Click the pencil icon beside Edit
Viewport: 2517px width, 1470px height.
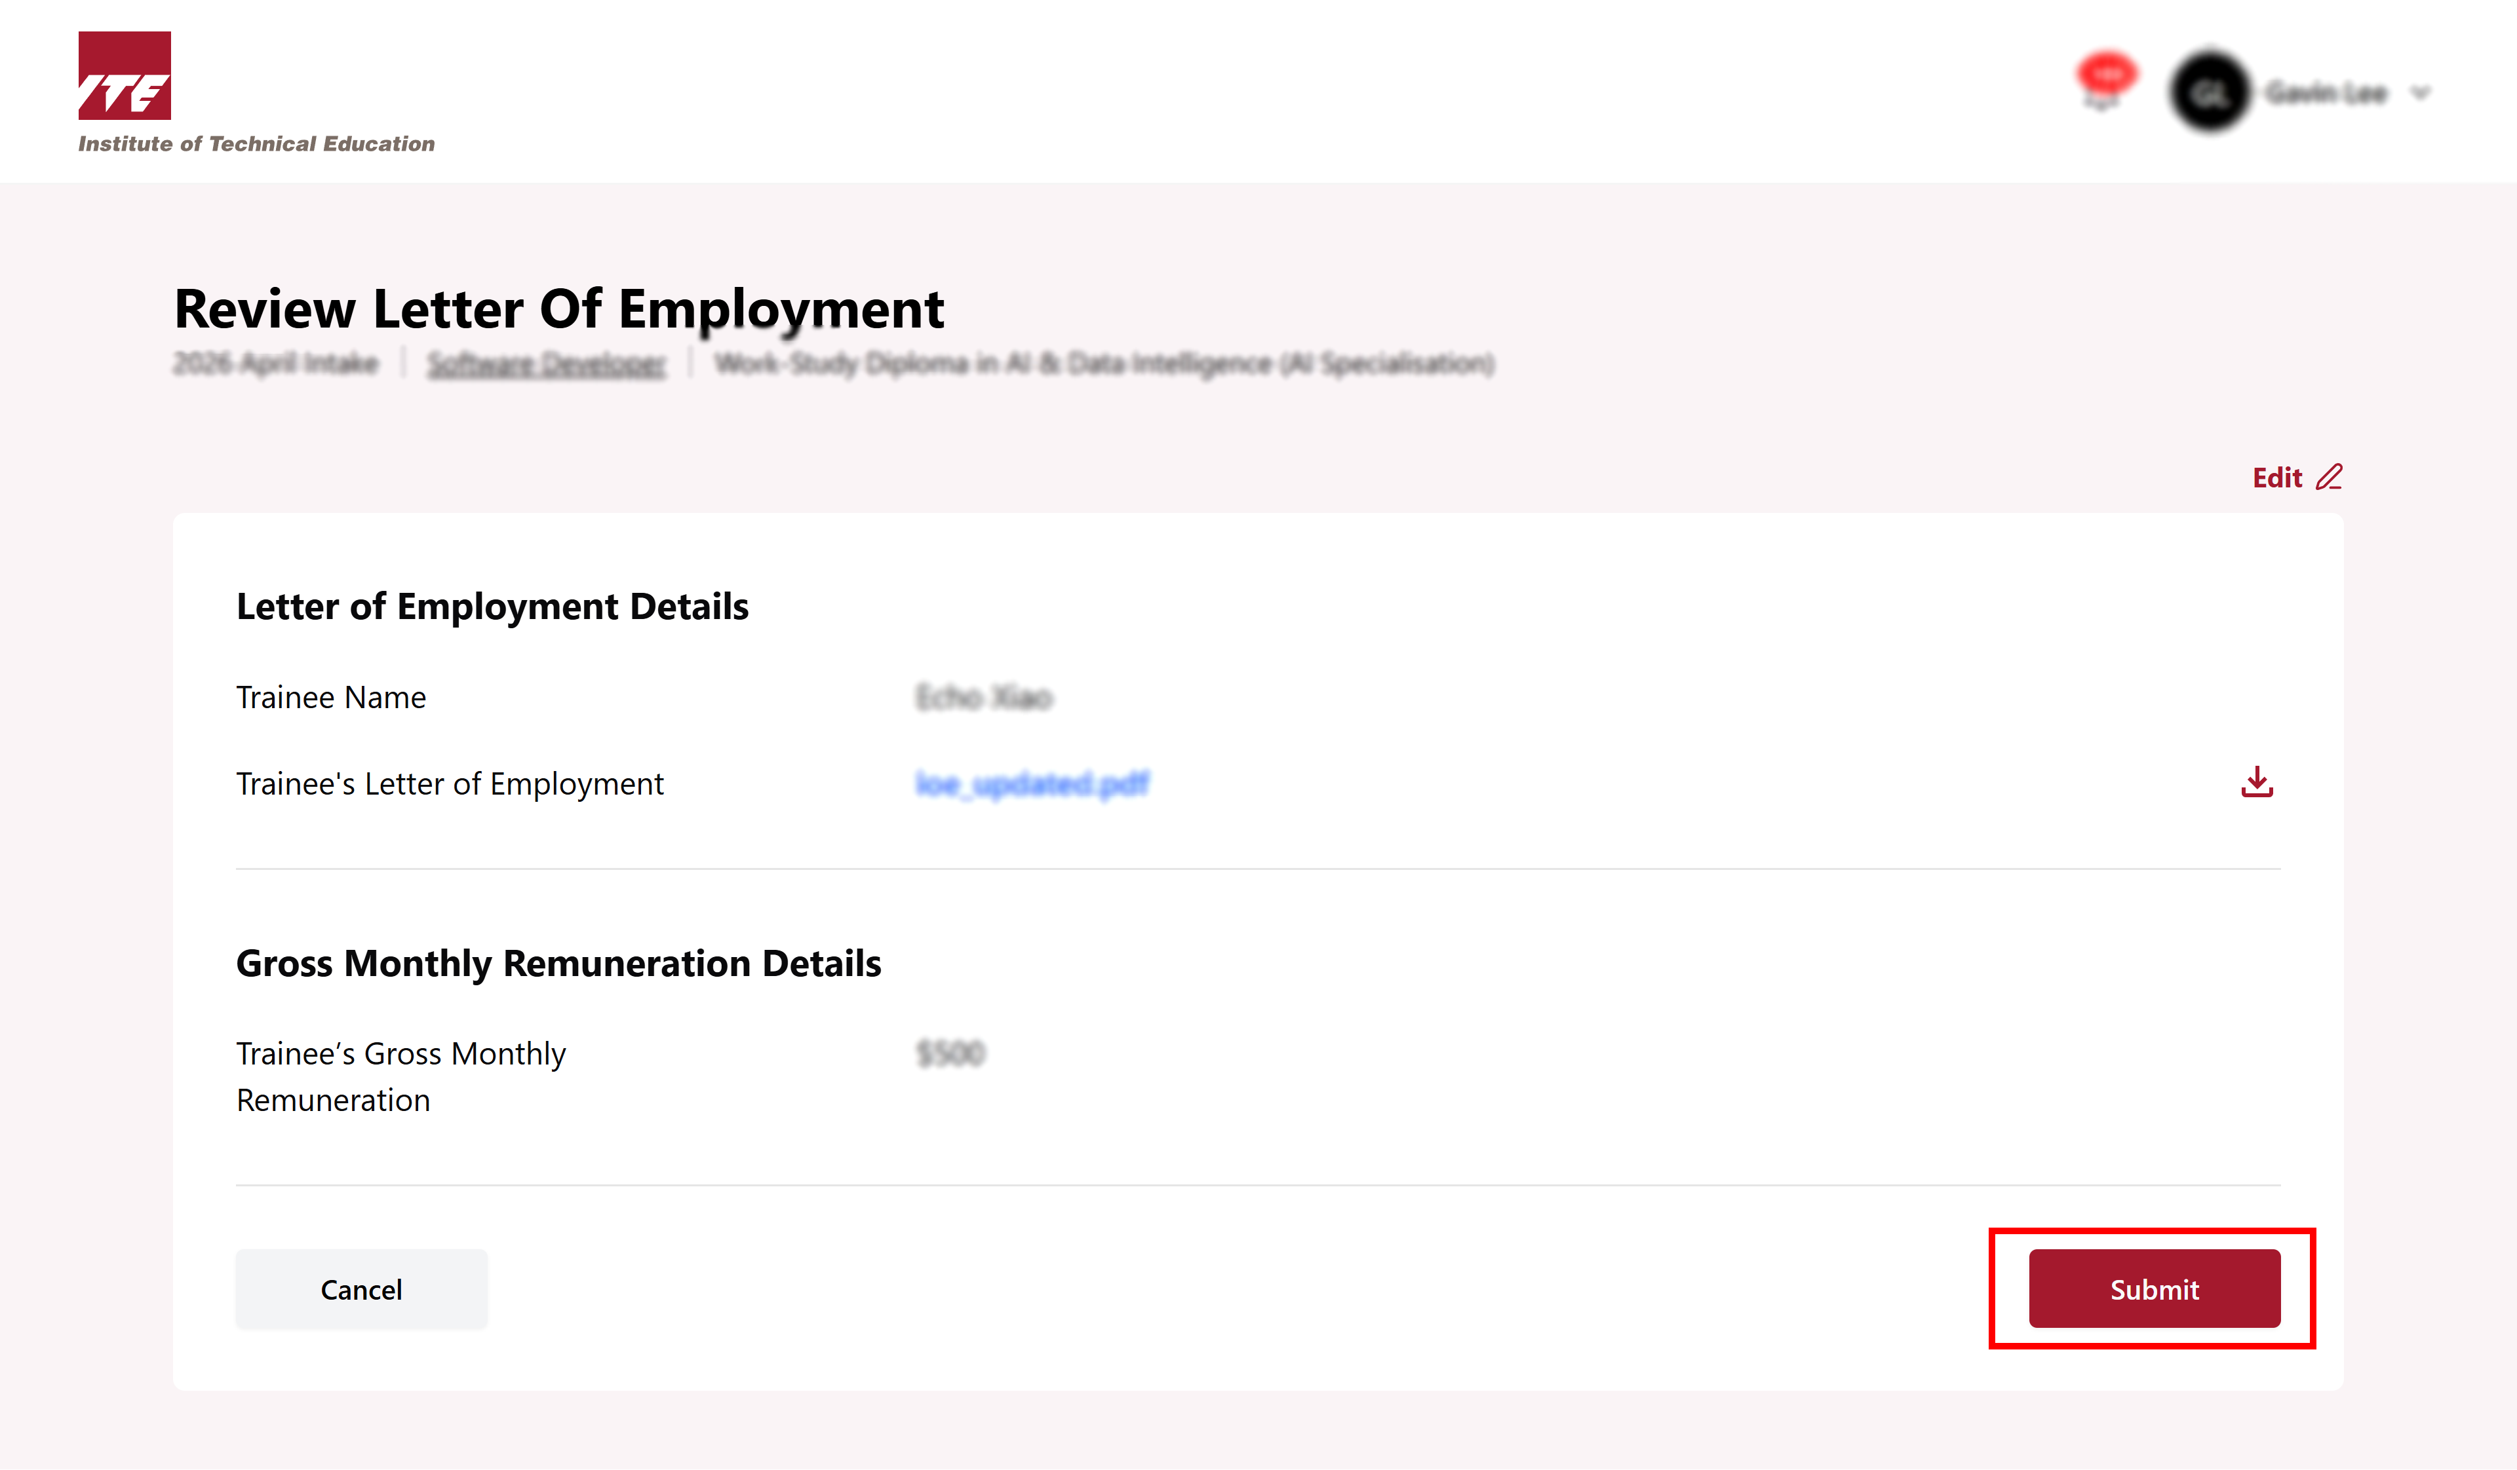click(2328, 477)
